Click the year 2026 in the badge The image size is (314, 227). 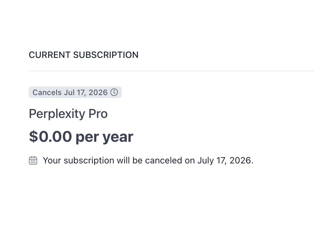pyautogui.click(x=98, y=93)
